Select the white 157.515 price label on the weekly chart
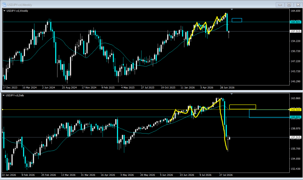Screen dimensions: 303x180 coord(296,31)
